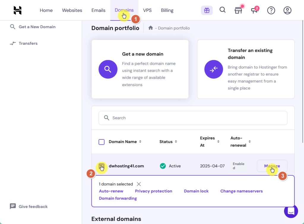Toggle the dwhosting41.com row checkbox
304x224 pixels.
(x=102, y=166)
